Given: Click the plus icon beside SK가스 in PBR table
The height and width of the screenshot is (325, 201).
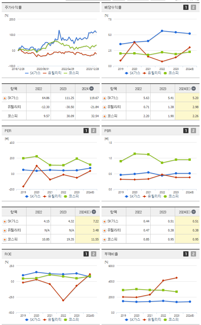Looking at the screenshot, I should pos(105,221).
